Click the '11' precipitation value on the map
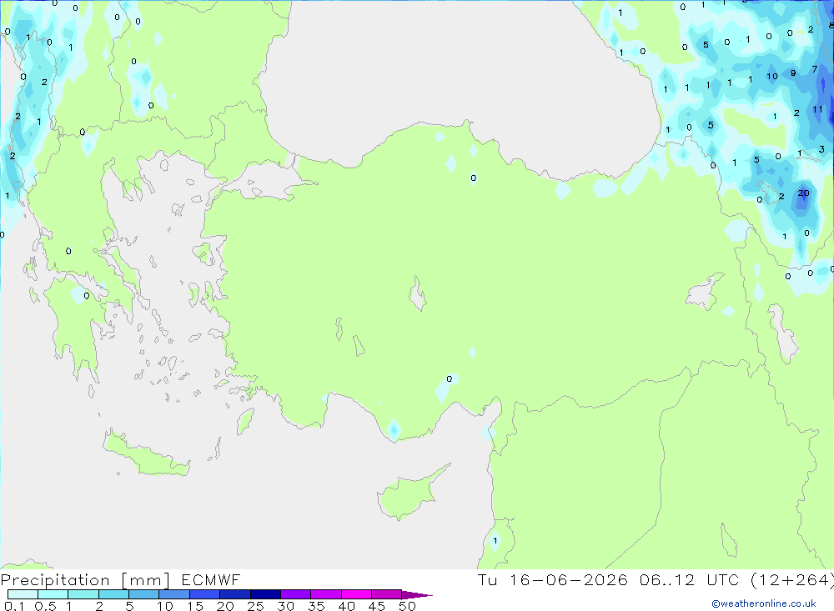This screenshot has width=834, height=611. (817, 109)
